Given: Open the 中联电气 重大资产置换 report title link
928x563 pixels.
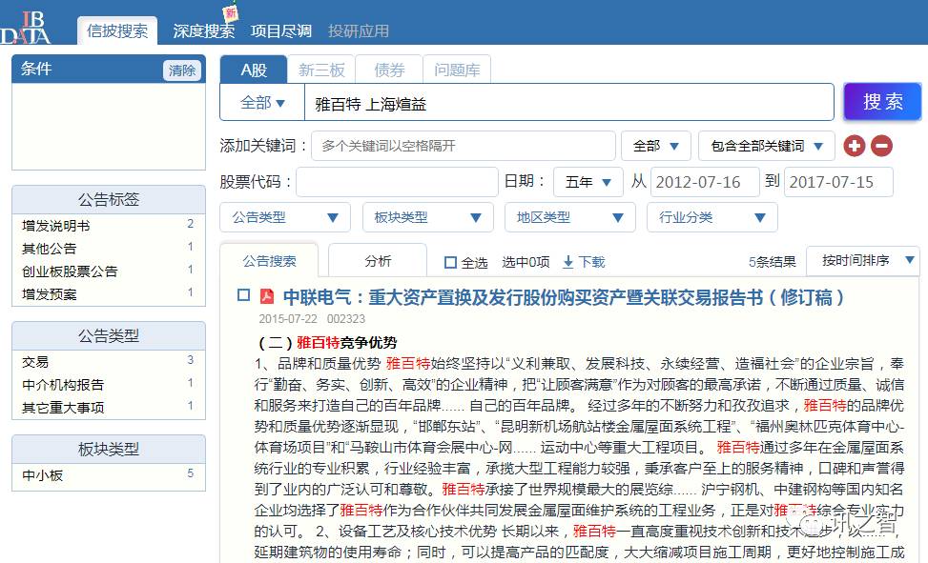Looking at the screenshot, I should pyautogui.click(x=563, y=297).
